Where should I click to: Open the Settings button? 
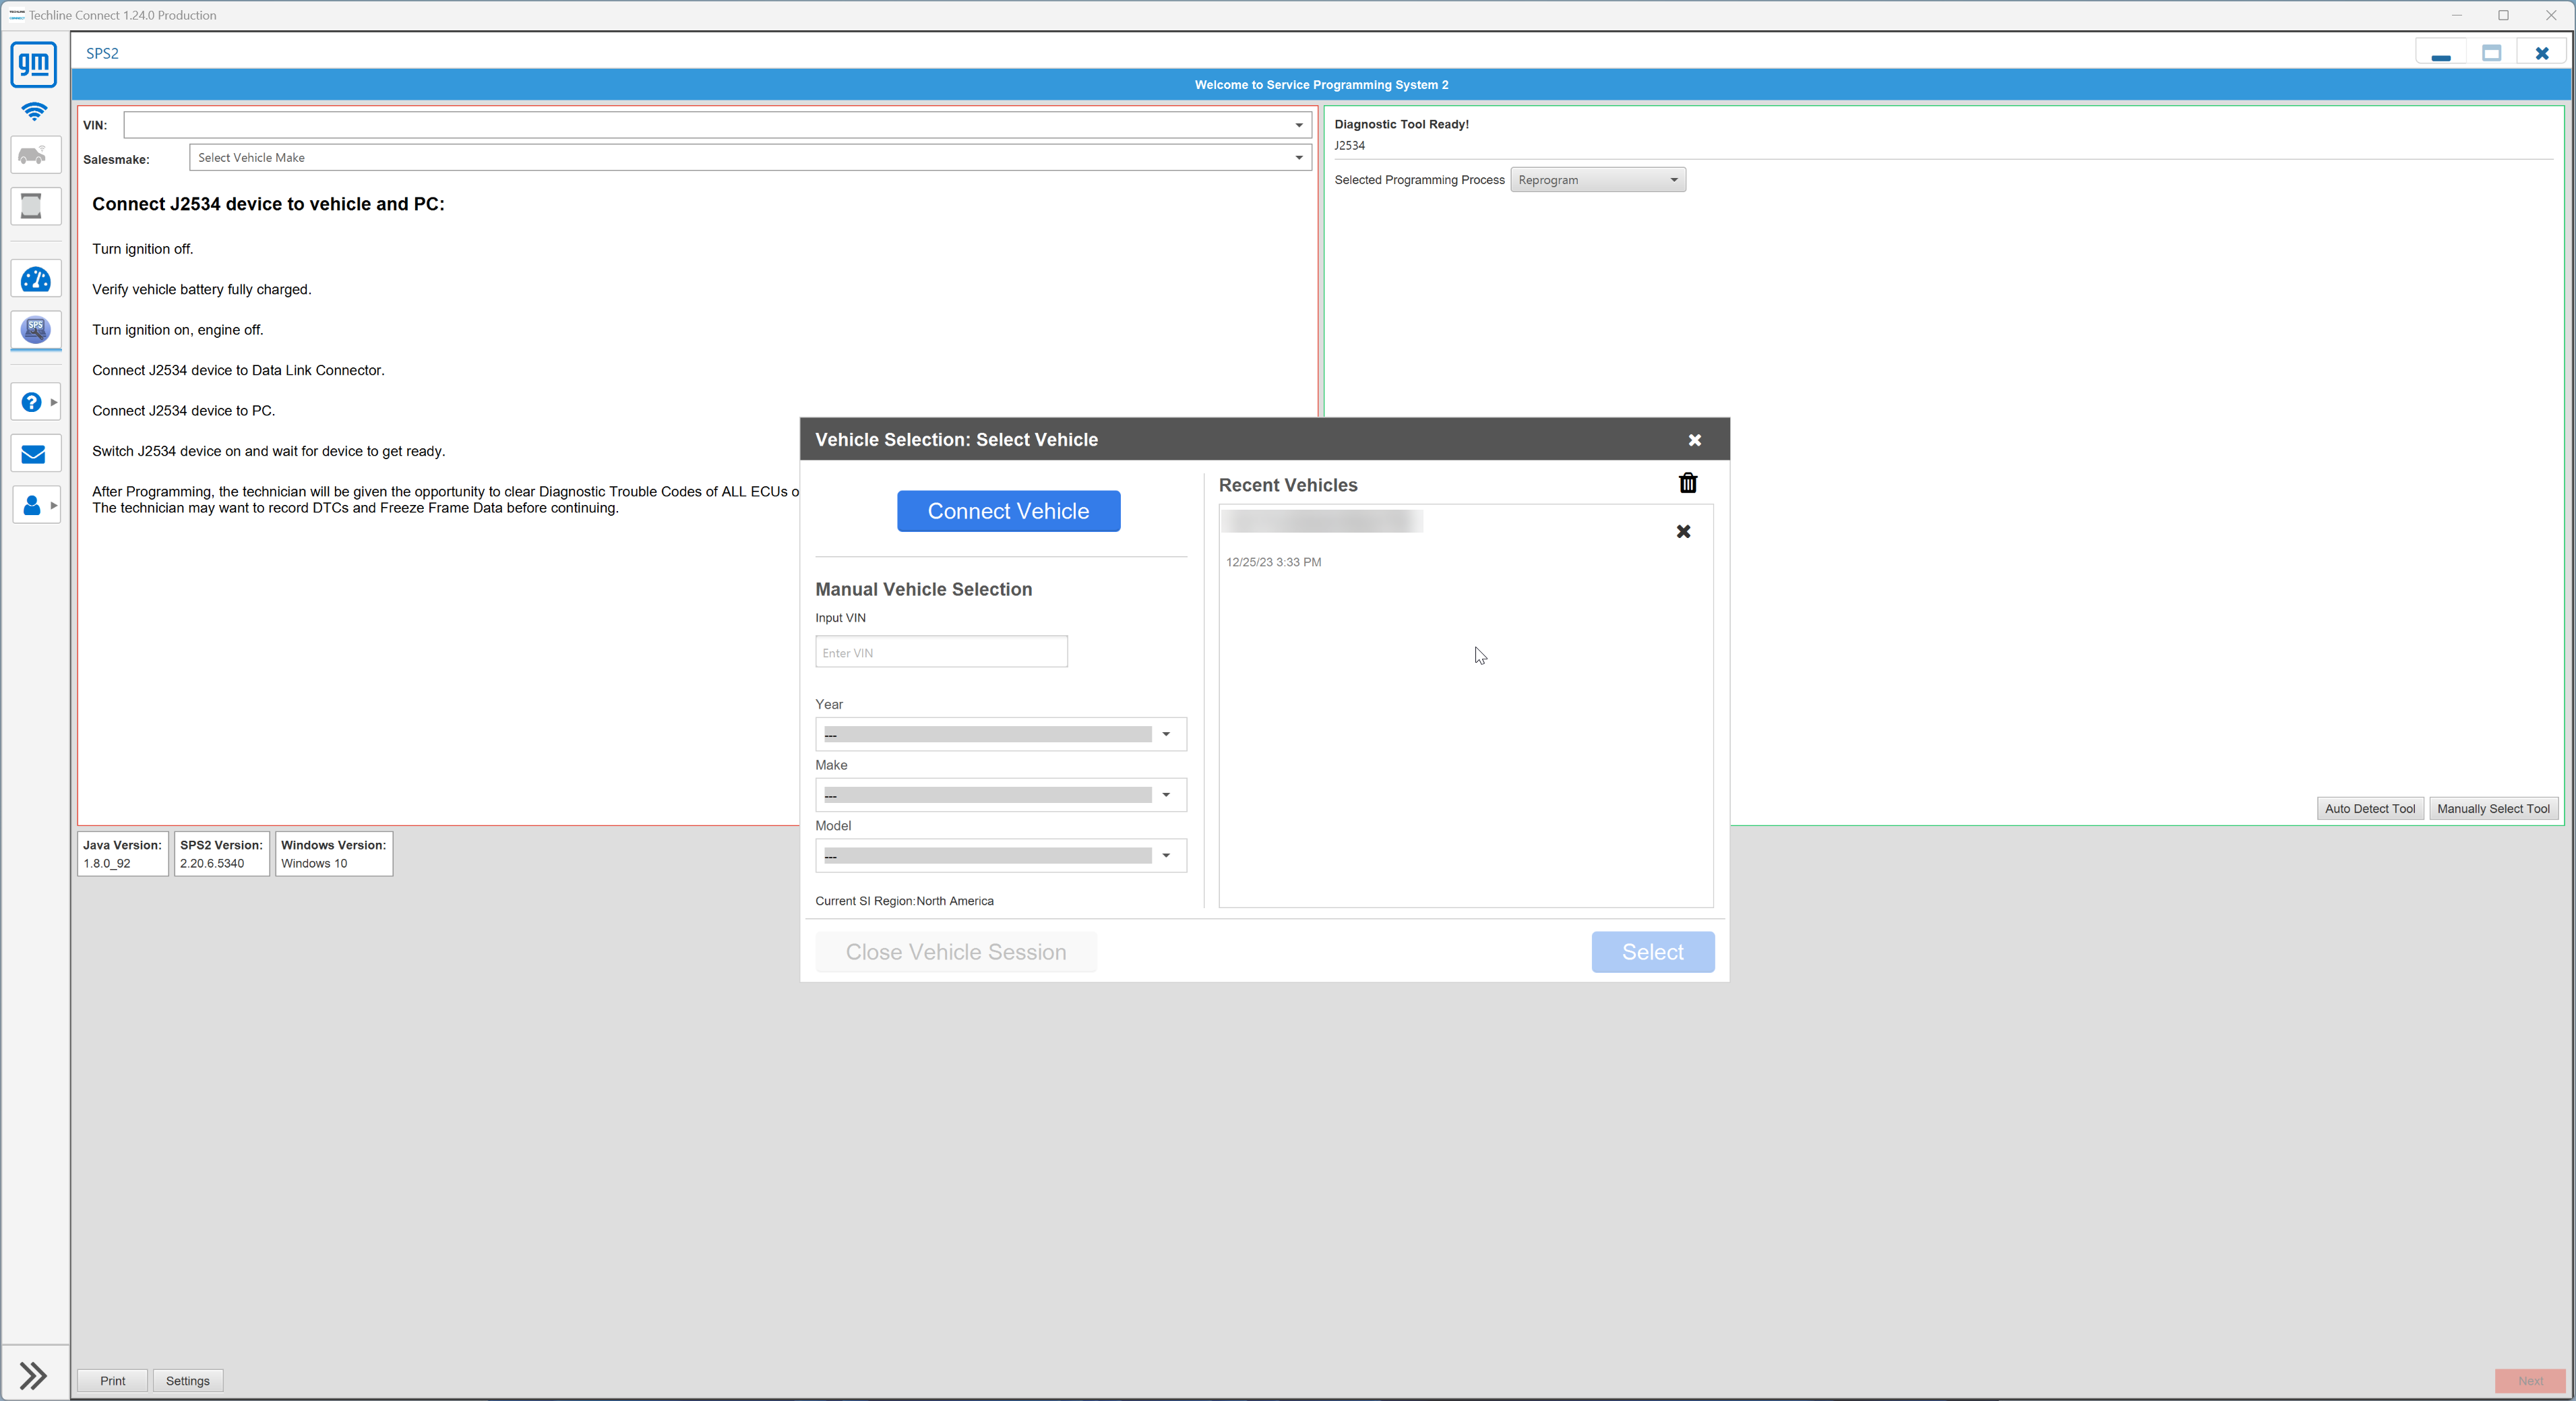point(188,1380)
